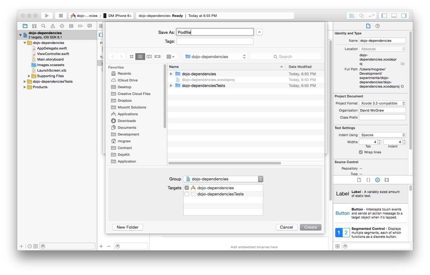The image size is (430, 275).
Task: Toggle the Wrap lines checkbox
Action: [x=361, y=152]
